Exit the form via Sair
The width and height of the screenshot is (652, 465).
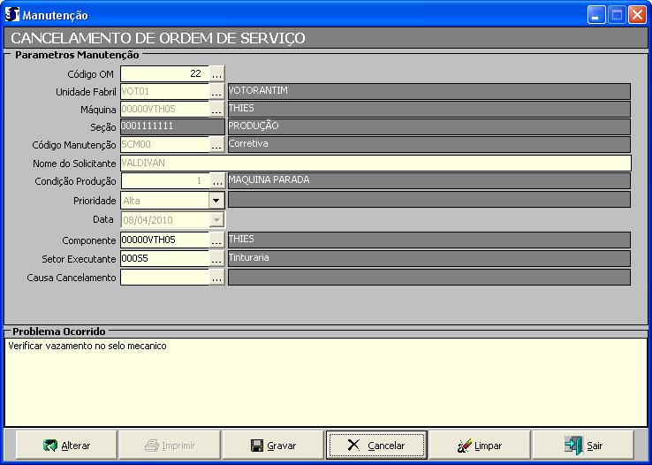click(583, 446)
